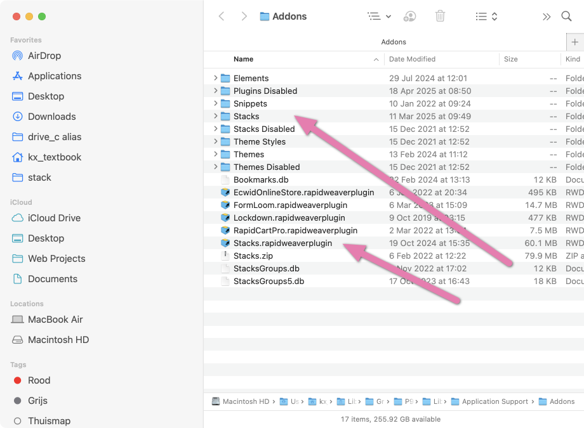The height and width of the screenshot is (428, 584).
Task: Click the trash delete icon
Action: pyautogui.click(x=440, y=16)
